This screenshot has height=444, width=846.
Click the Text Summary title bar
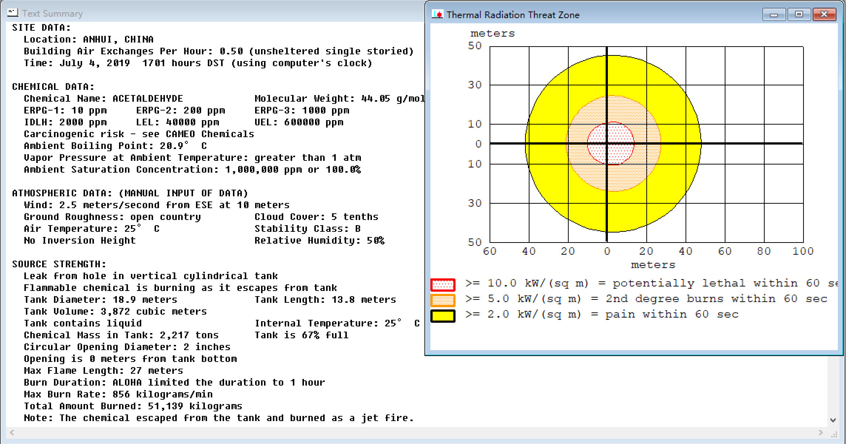pyautogui.click(x=222, y=13)
